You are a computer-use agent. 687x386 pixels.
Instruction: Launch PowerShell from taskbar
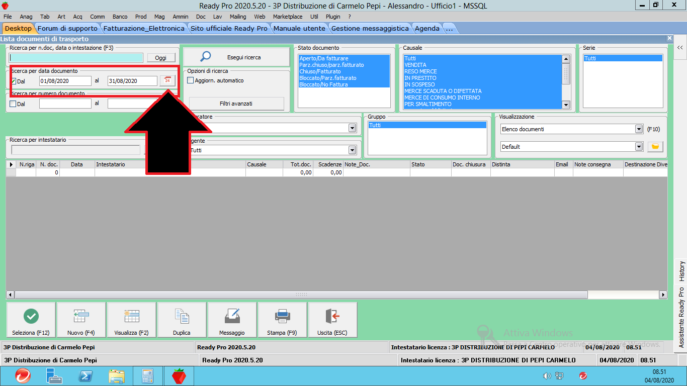coord(85,376)
